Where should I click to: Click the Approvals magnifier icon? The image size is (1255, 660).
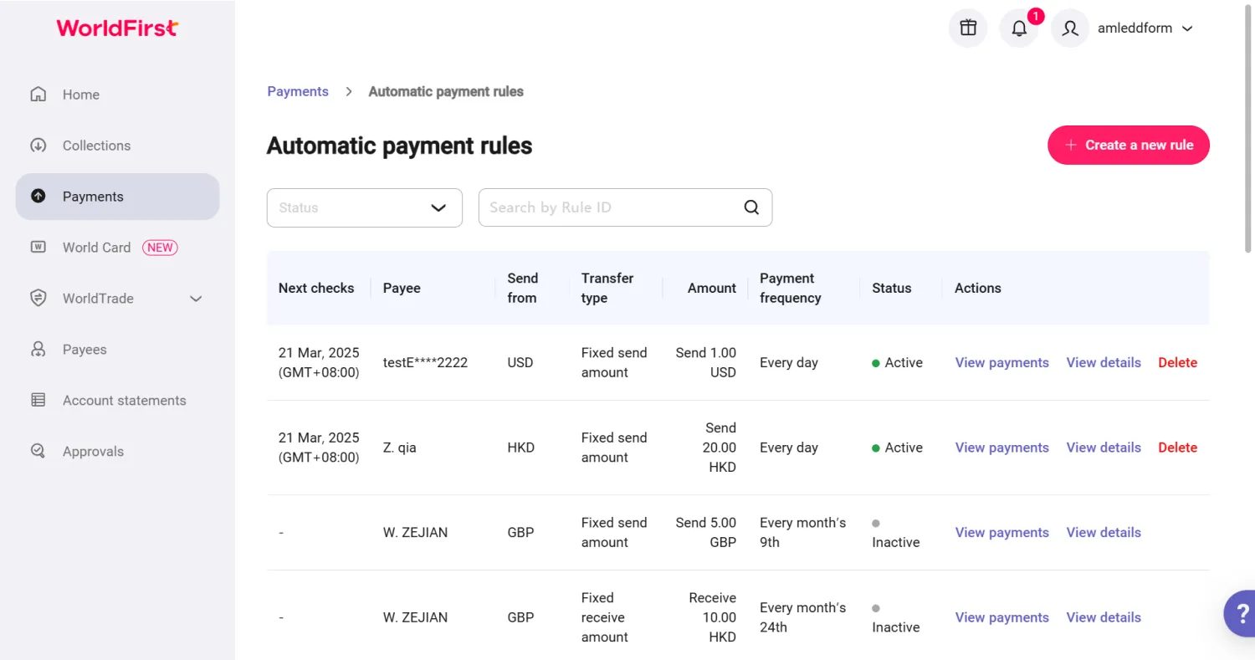pyautogui.click(x=38, y=452)
